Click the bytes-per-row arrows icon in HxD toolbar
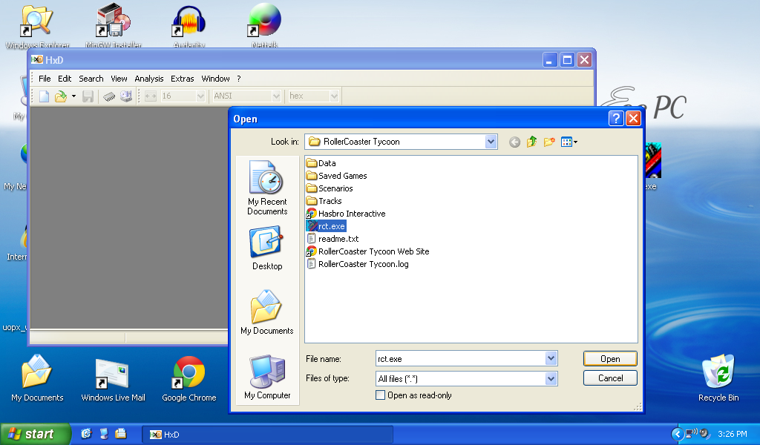 (x=151, y=96)
